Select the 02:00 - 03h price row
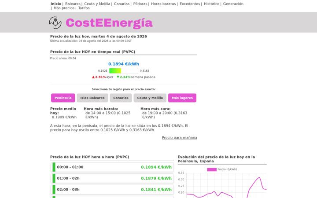 112,190
